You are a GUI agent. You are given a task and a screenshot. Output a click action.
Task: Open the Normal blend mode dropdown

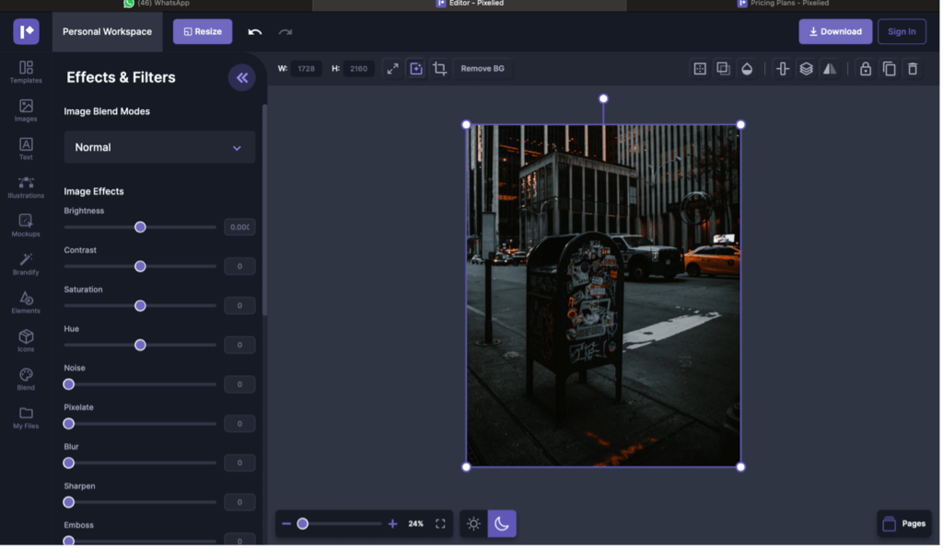pos(159,147)
